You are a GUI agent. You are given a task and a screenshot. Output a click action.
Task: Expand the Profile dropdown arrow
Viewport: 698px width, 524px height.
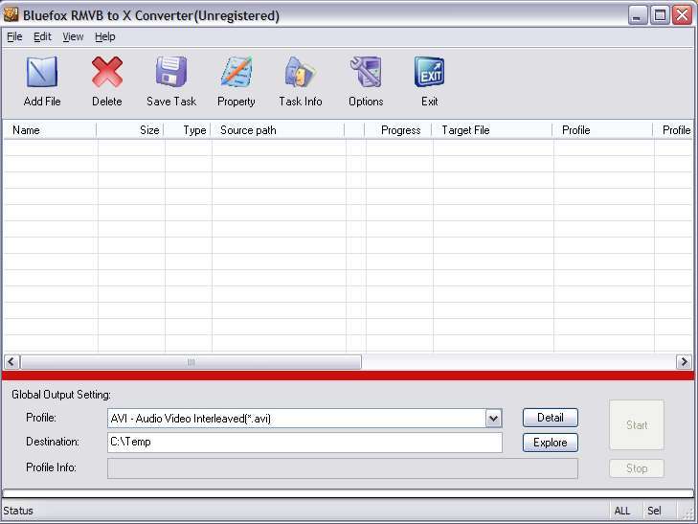point(493,419)
